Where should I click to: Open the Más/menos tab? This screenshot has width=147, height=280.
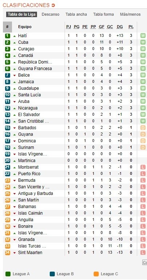130,15
